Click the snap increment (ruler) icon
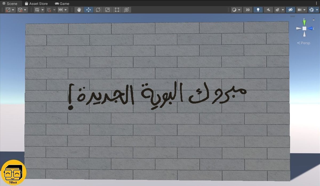The image size is (320, 186). coord(60,10)
